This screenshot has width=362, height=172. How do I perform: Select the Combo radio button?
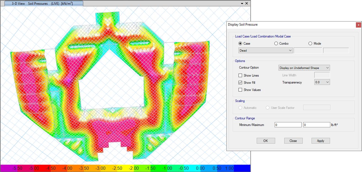pyautogui.click(x=276, y=44)
